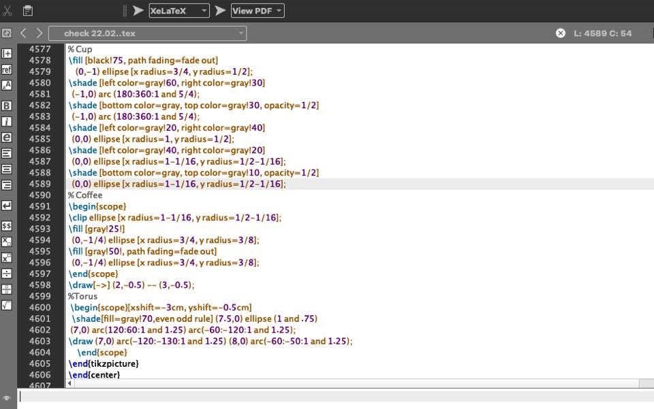654x409 pixels.
Task: Open the check 22.02..tex document dropdown
Action: click(148, 33)
